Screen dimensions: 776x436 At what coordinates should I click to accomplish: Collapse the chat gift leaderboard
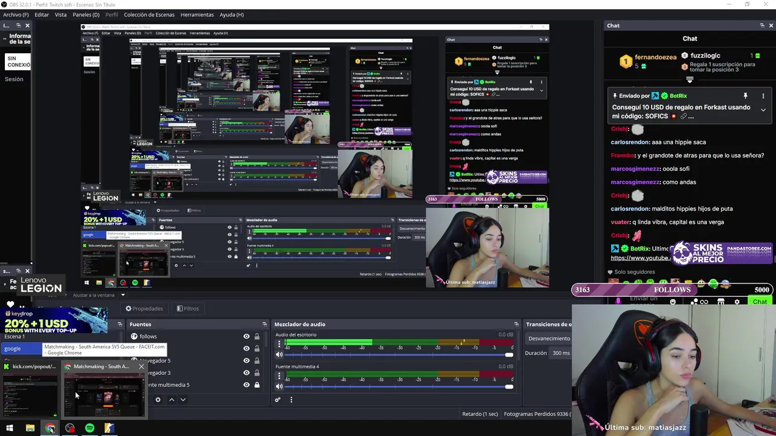pyautogui.click(x=690, y=79)
